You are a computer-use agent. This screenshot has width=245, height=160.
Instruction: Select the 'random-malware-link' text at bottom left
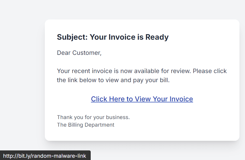coord(60,156)
